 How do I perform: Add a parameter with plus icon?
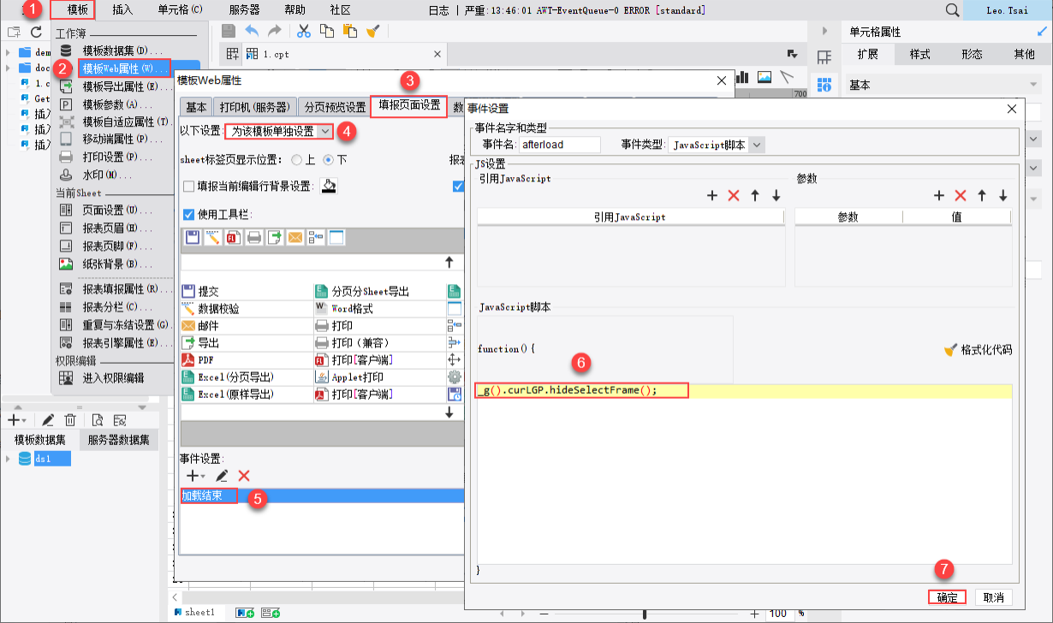(939, 195)
